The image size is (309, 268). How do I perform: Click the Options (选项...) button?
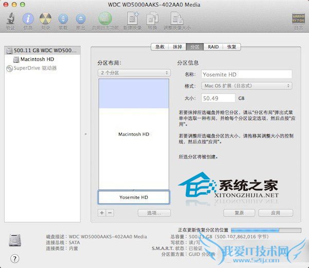pos(154,213)
